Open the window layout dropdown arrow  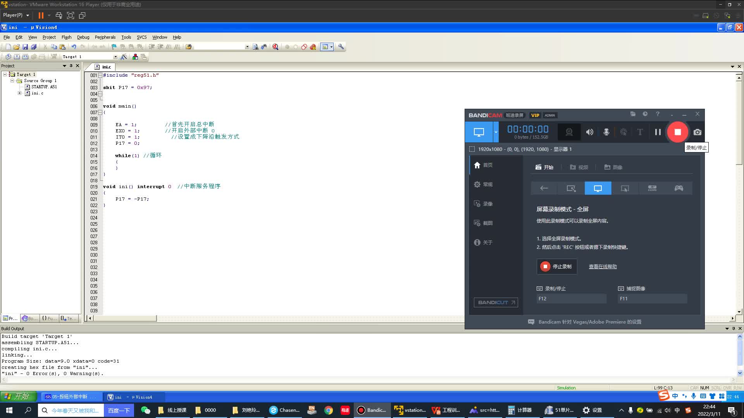click(331, 47)
